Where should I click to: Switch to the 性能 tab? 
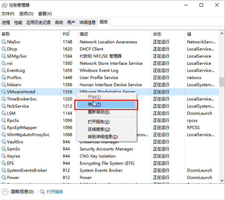pos(18,22)
